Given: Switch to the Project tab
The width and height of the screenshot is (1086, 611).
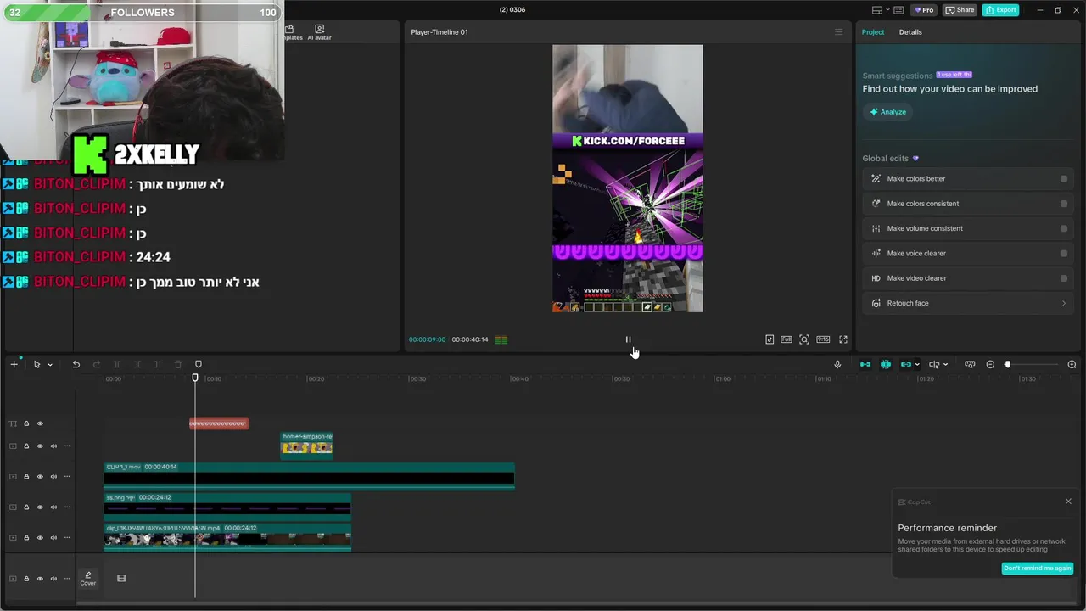Looking at the screenshot, I should click(x=872, y=32).
